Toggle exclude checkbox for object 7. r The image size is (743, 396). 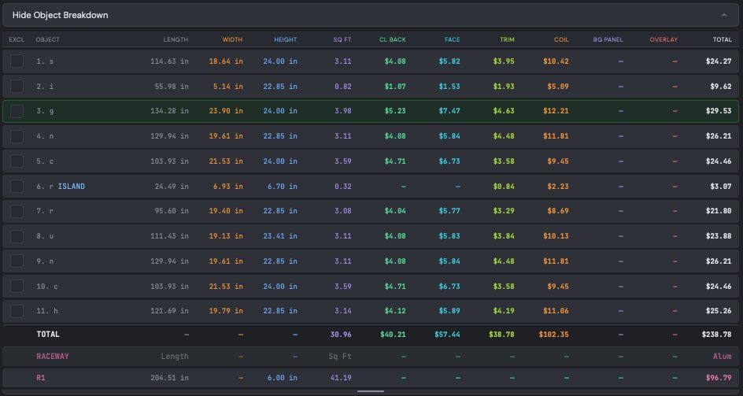[17, 212]
